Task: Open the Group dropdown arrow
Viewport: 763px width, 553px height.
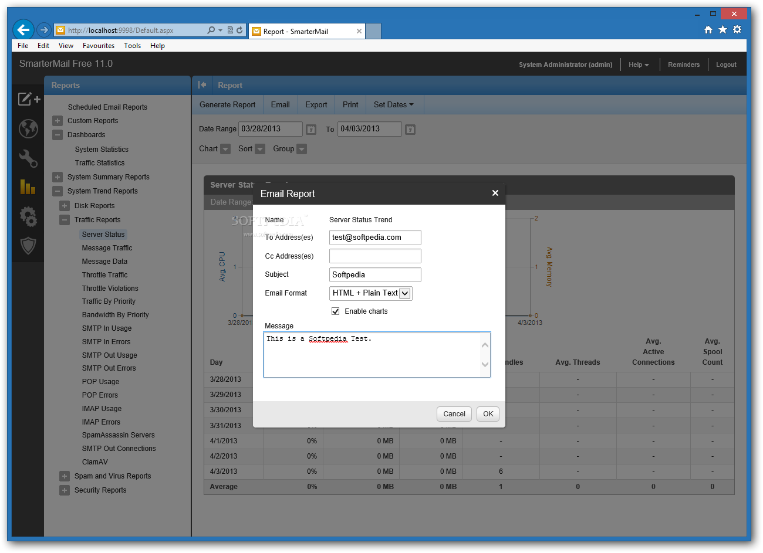Action: [302, 149]
